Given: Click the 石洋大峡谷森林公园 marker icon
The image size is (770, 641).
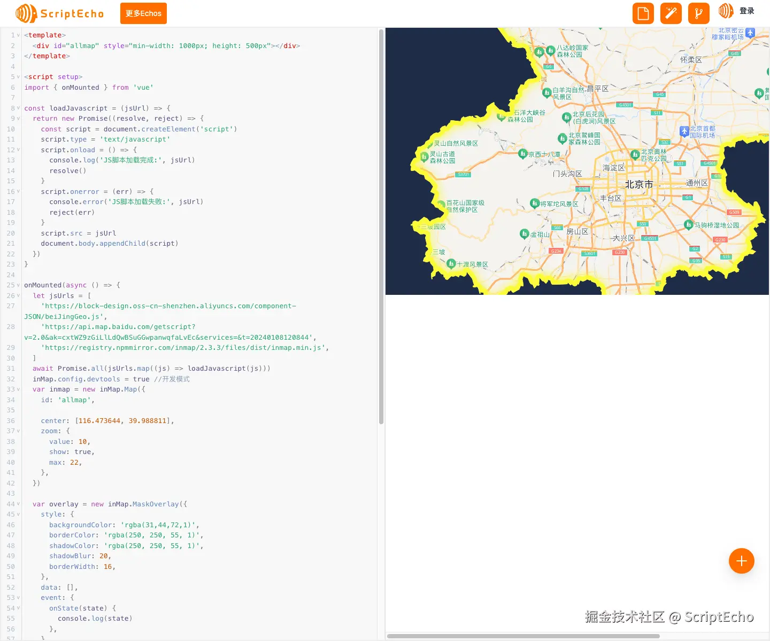Looking at the screenshot, I should (501, 115).
